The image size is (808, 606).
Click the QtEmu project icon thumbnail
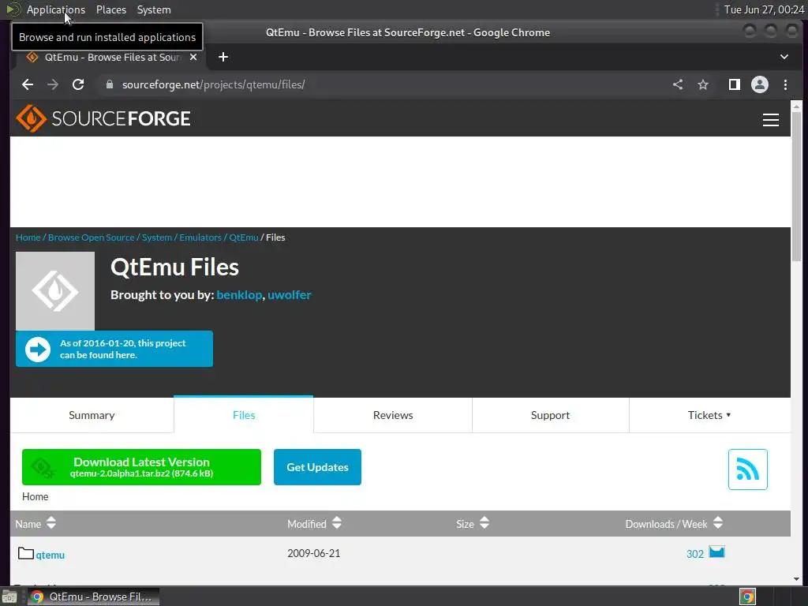(x=55, y=291)
